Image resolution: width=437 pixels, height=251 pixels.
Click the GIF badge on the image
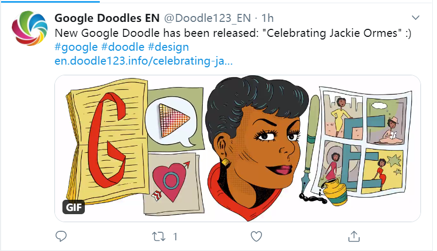click(x=74, y=207)
